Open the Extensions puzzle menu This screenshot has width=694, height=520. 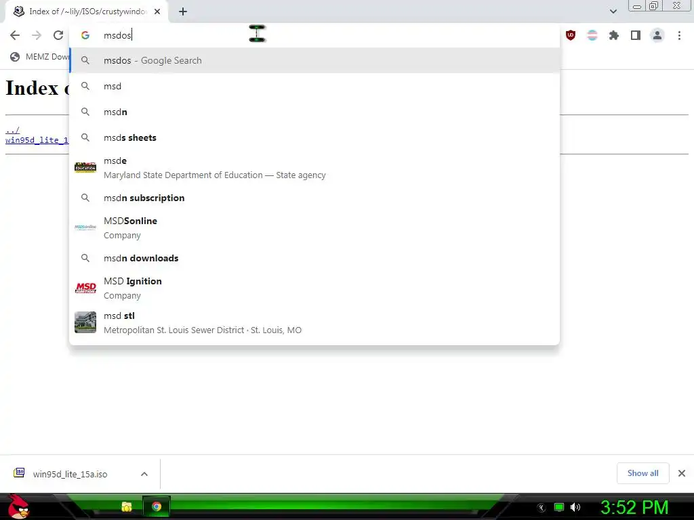(x=614, y=35)
